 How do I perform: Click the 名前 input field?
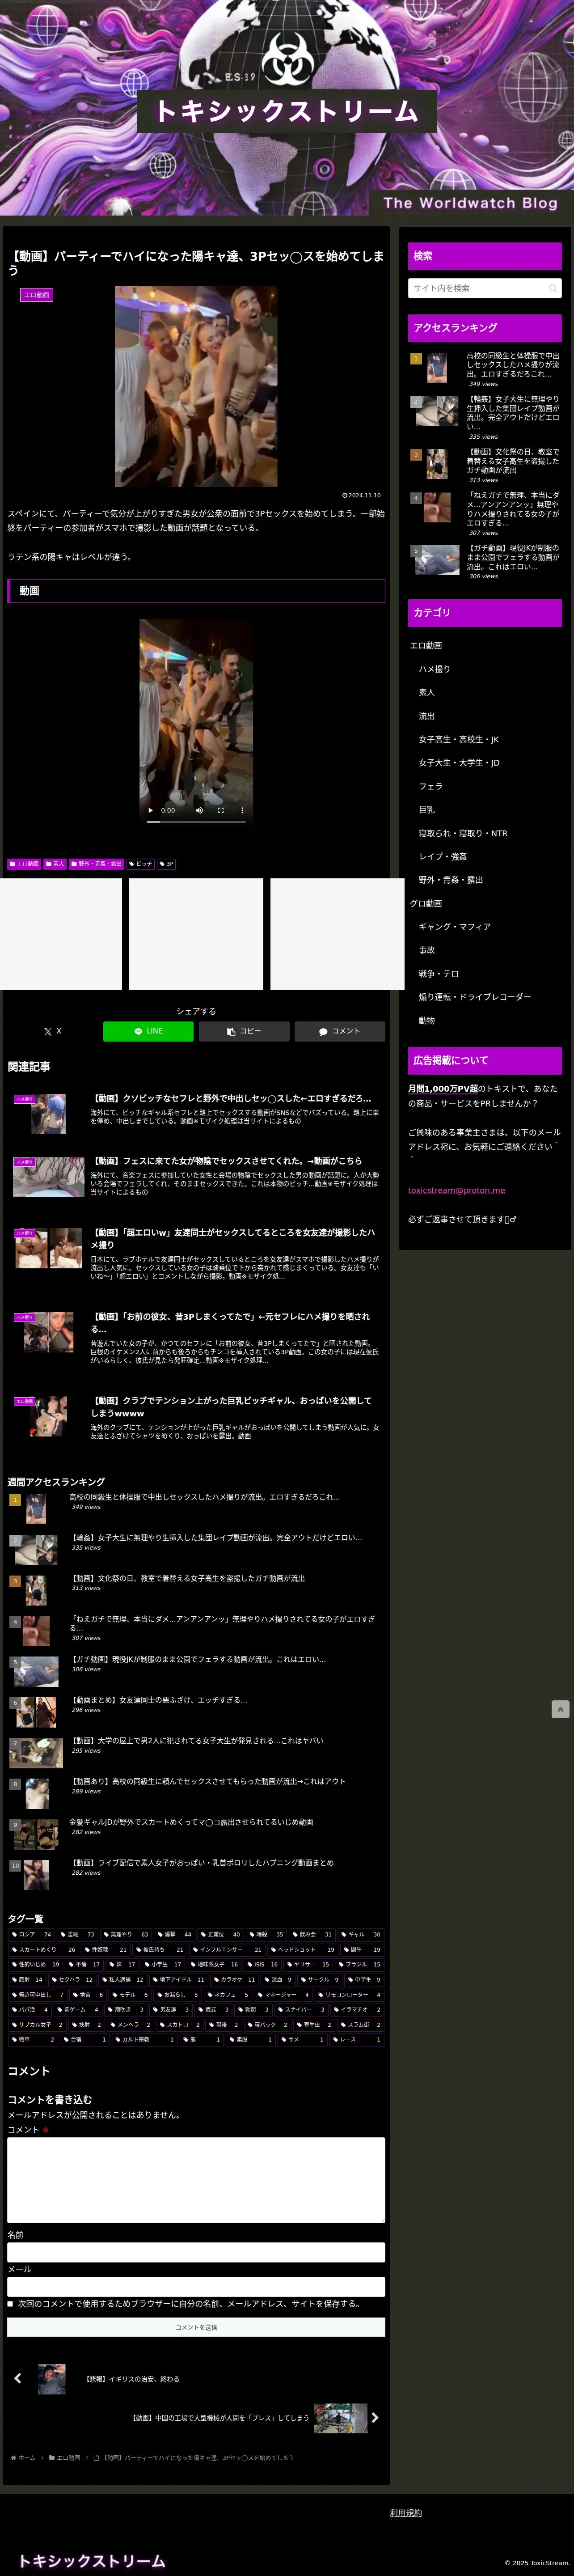[x=196, y=2252]
